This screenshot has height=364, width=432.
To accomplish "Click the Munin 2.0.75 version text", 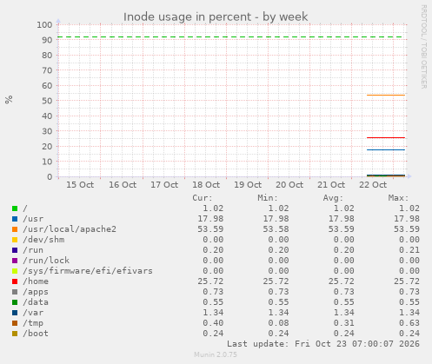I will pyautogui.click(x=216, y=354).
